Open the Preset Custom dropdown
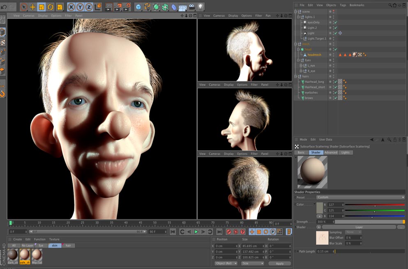Image resolution: width=408 pixels, height=269 pixels. (361, 198)
